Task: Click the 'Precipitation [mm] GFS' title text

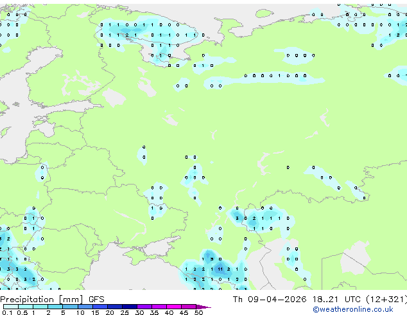Action: [52, 300]
